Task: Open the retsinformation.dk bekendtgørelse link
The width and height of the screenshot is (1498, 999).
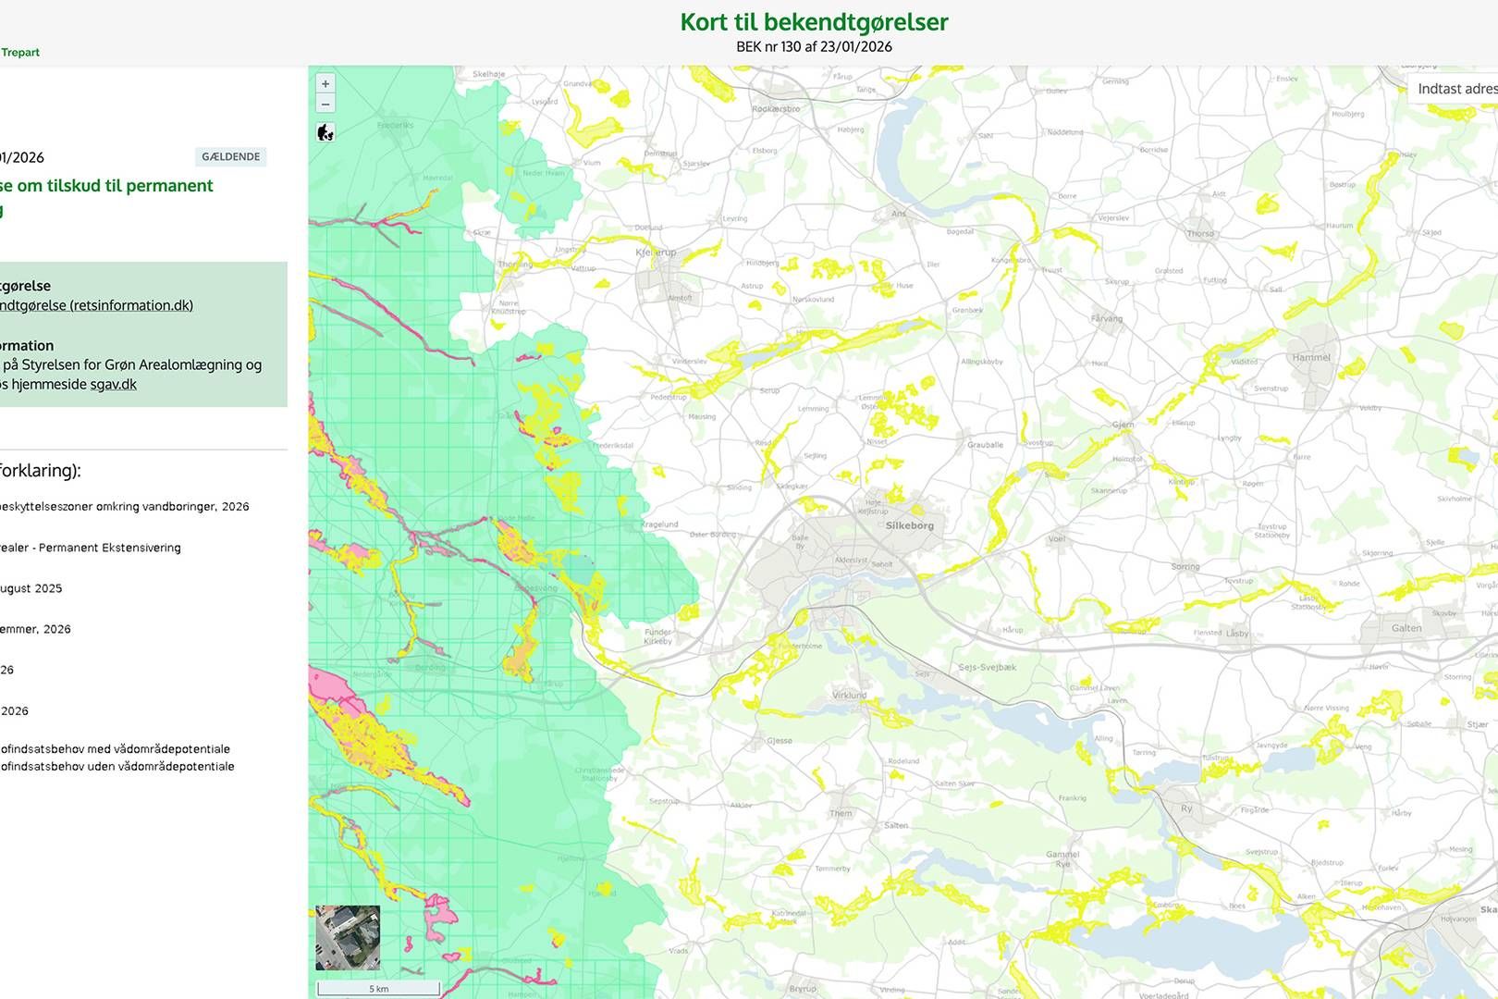Action: click(96, 305)
